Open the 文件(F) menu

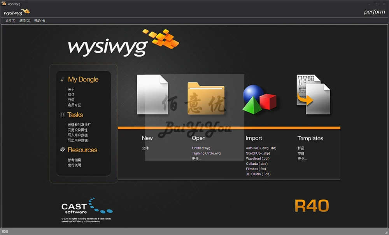11,21
